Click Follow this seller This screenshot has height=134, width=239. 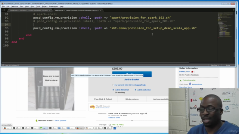click(189, 80)
